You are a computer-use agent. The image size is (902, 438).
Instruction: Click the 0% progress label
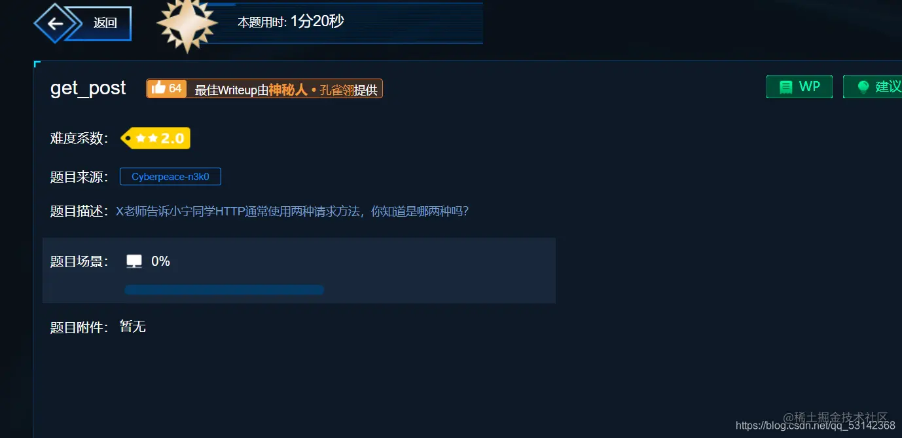(161, 261)
